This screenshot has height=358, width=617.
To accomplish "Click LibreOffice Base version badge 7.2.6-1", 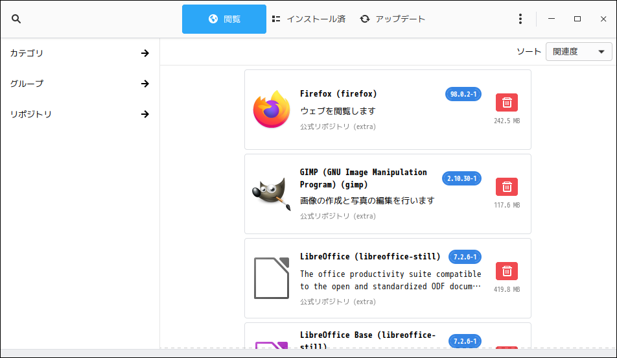I will pos(465,341).
